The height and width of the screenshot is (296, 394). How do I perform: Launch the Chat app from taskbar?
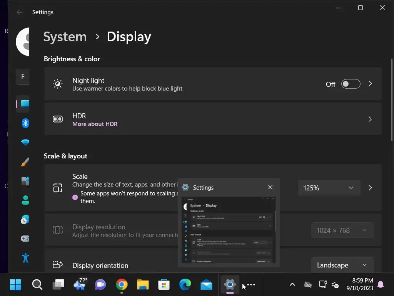click(100, 285)
